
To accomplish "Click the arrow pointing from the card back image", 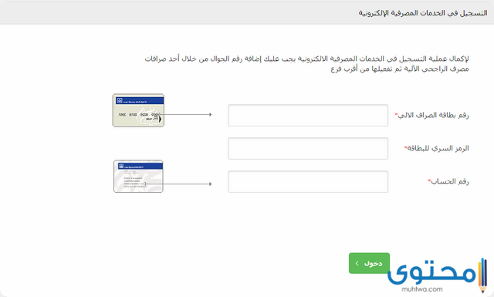I will tap(178, 184).
